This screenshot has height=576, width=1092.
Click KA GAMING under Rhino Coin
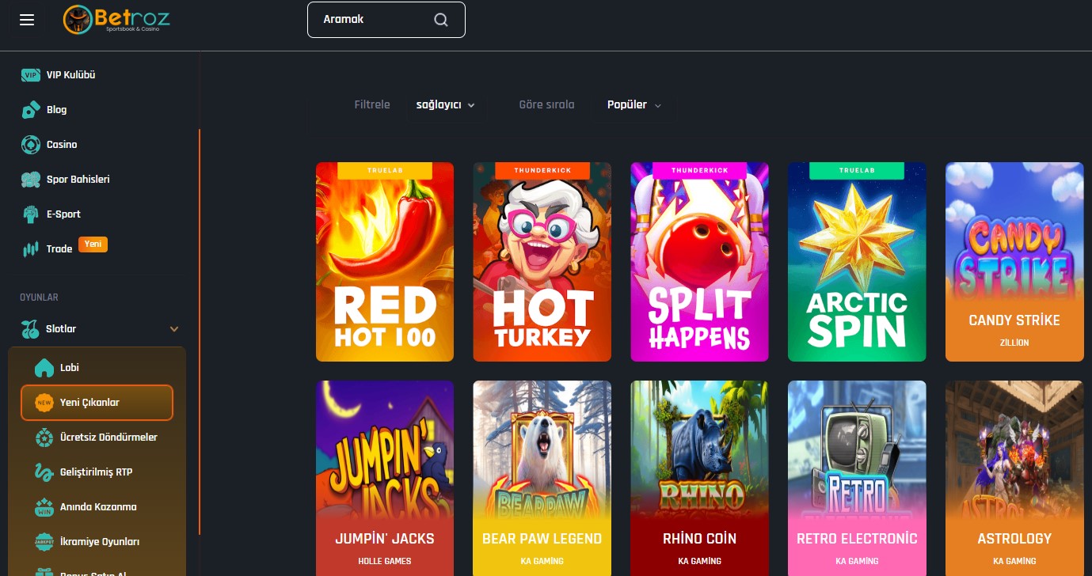700,561
